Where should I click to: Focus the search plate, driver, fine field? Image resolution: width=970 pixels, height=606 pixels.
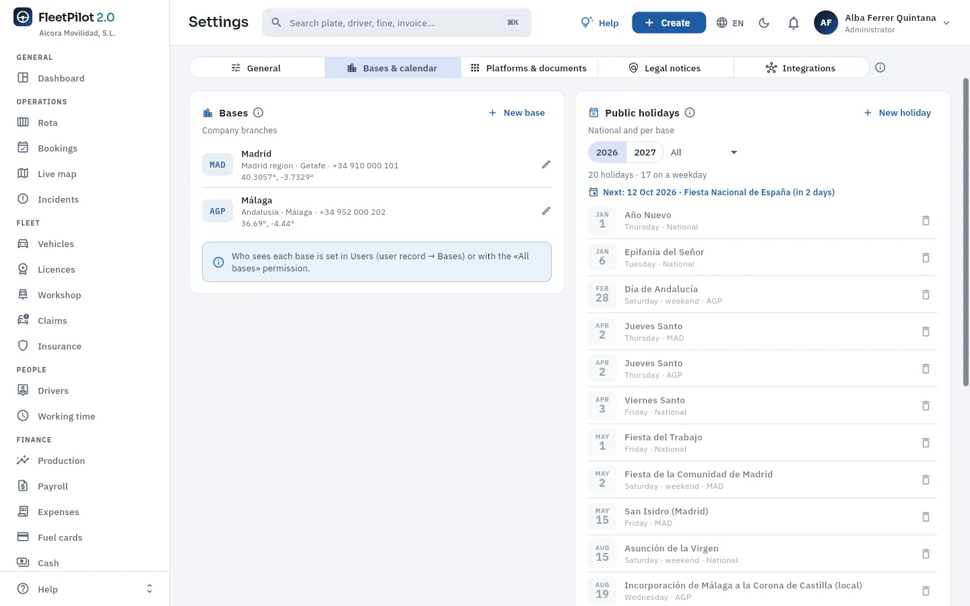(396, 23)
